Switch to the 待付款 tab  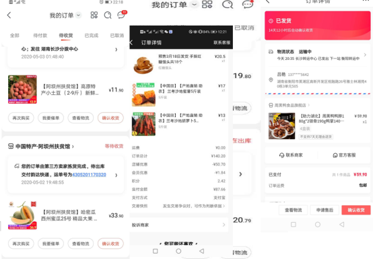click(40, 36)
